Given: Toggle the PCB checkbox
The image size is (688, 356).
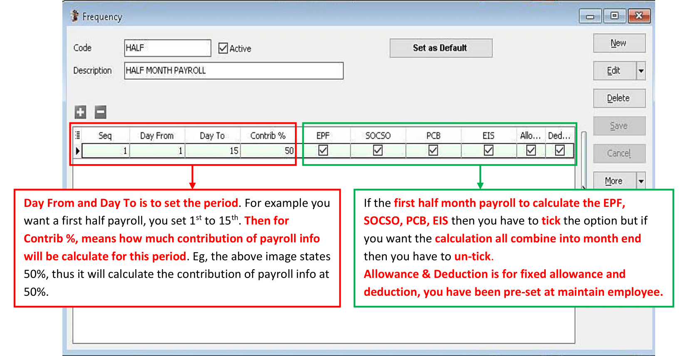Looking at the screenshot, I should (433, 150).
